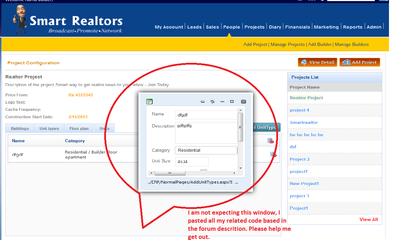Image resolution: width=407 pixels, height=240 pixels.
Task: Open the Admin menu
Action: [374, 27]
